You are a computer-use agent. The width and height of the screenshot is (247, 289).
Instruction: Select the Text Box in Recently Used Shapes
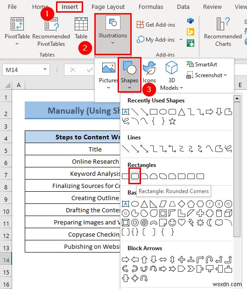(126, 112)
